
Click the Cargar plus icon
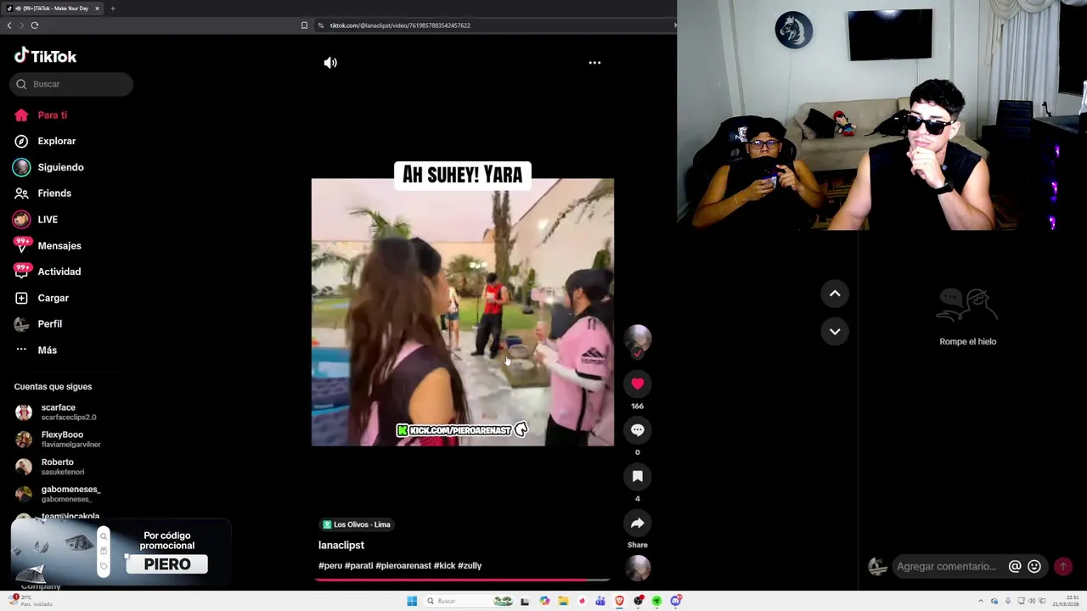(21, 298)
